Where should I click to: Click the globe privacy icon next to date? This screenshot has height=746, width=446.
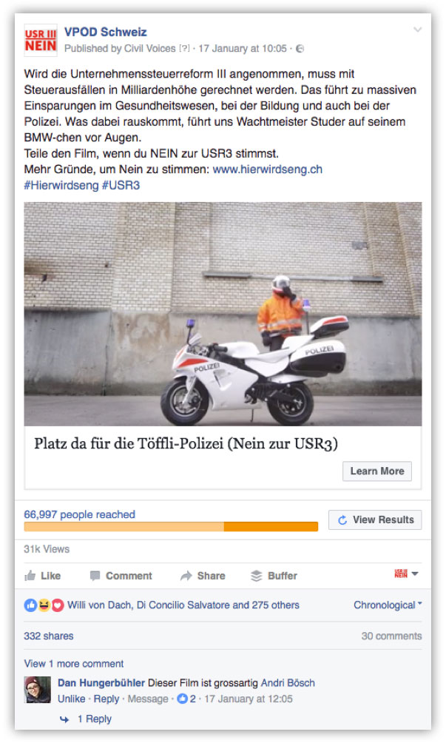[300, 49]
